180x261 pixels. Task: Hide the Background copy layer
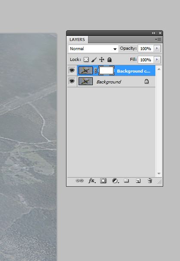pos(72,70)
